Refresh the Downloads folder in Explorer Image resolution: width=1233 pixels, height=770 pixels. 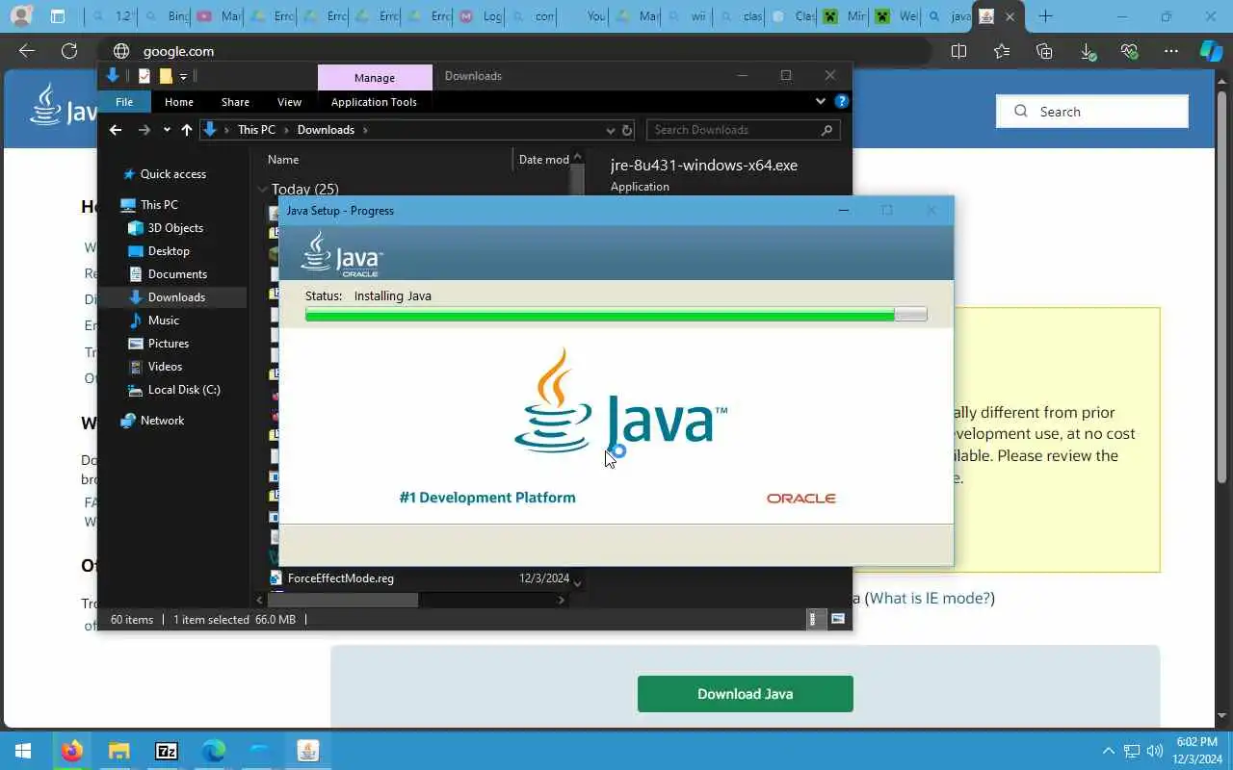[627, 130]
